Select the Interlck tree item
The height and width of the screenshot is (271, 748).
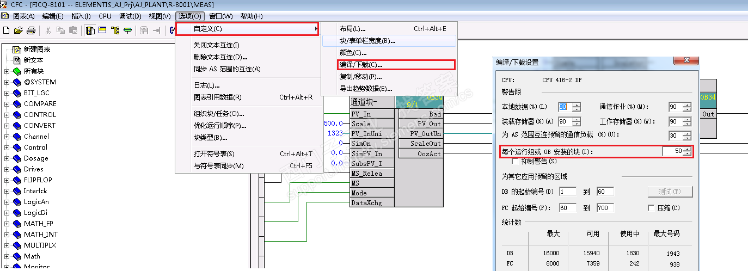(35, 190)
